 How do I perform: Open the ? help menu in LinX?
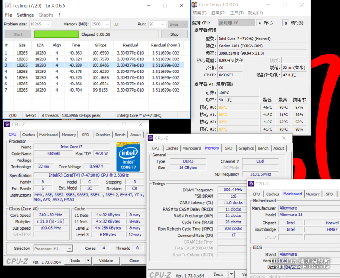coord(59,15)
